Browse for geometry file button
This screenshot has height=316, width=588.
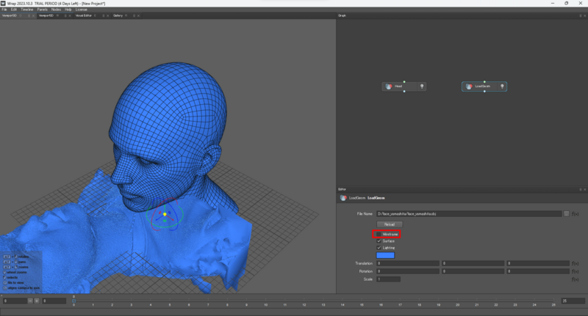click(x=566, y=214)
